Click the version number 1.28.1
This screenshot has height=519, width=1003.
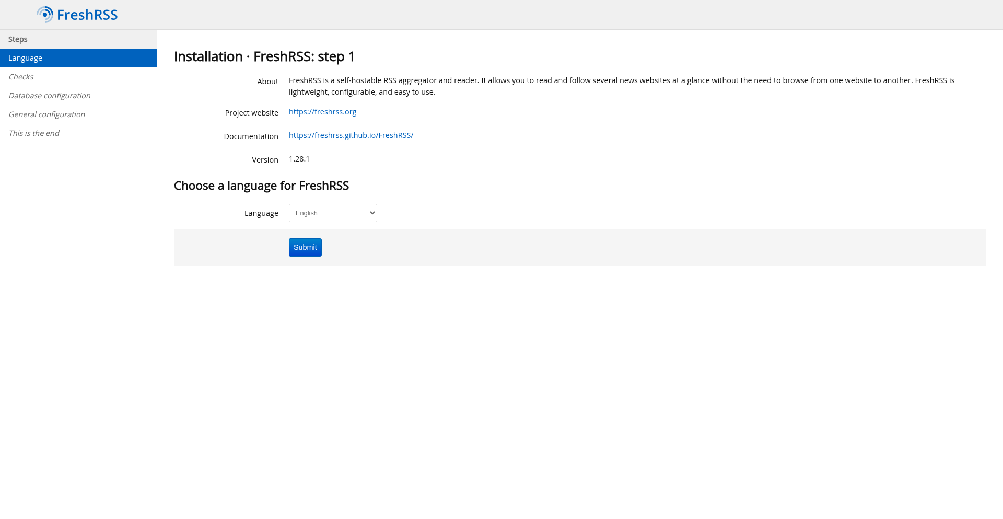click(299, 159)
